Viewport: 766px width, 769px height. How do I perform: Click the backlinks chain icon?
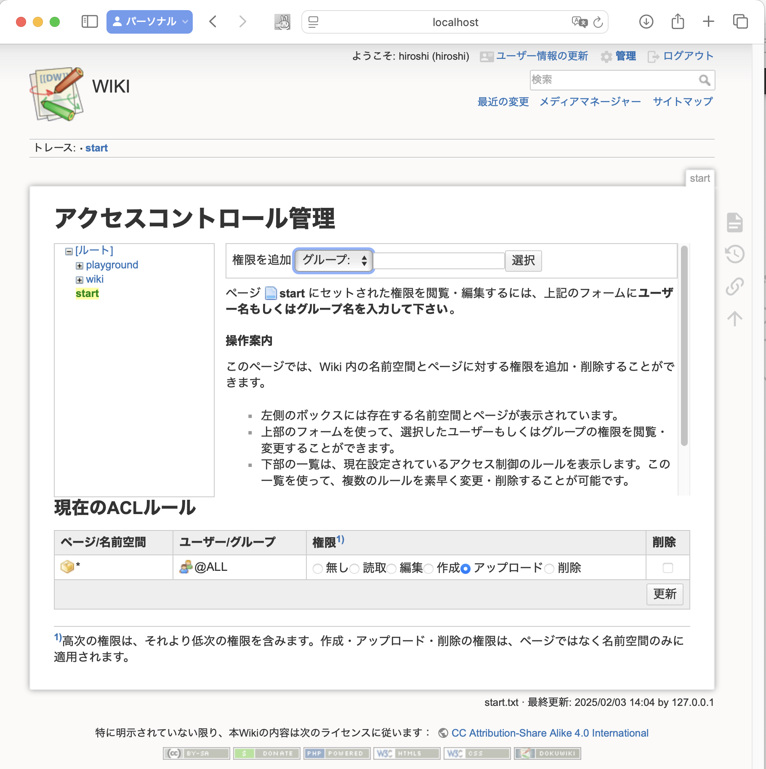pyautogui.click(x=734, y=287)
